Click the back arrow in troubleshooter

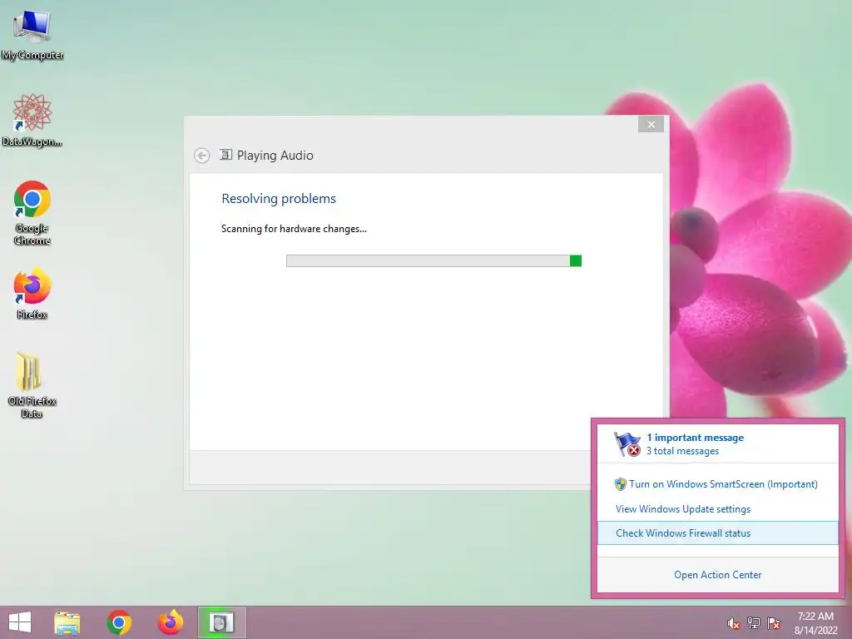pos(201,156)
